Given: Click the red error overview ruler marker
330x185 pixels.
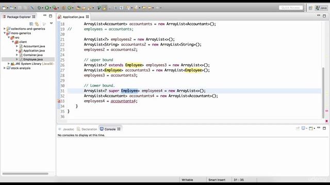Looking at the screenshot, I should (x=326, y=121).
